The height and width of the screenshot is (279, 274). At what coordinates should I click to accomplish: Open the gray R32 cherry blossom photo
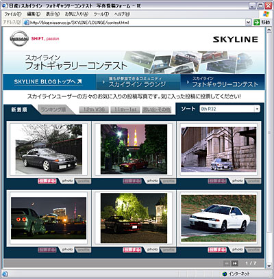pyautogui.click(x=49, y=149)
